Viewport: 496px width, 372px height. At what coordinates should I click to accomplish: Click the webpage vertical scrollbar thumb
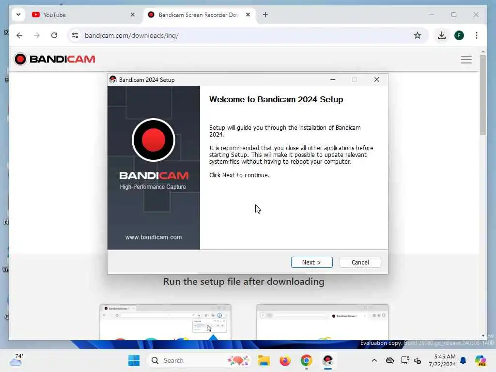tap(483, 95)
